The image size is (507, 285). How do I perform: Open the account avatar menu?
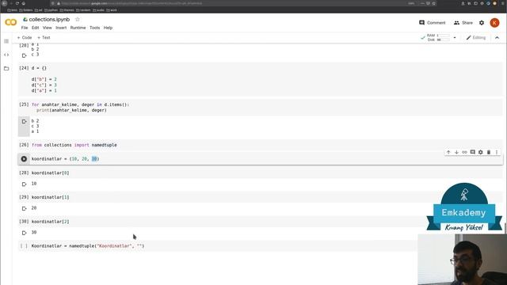click(494, 23)
